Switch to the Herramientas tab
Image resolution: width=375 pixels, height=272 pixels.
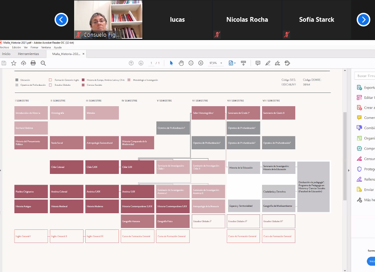click(x=28, y=54)
